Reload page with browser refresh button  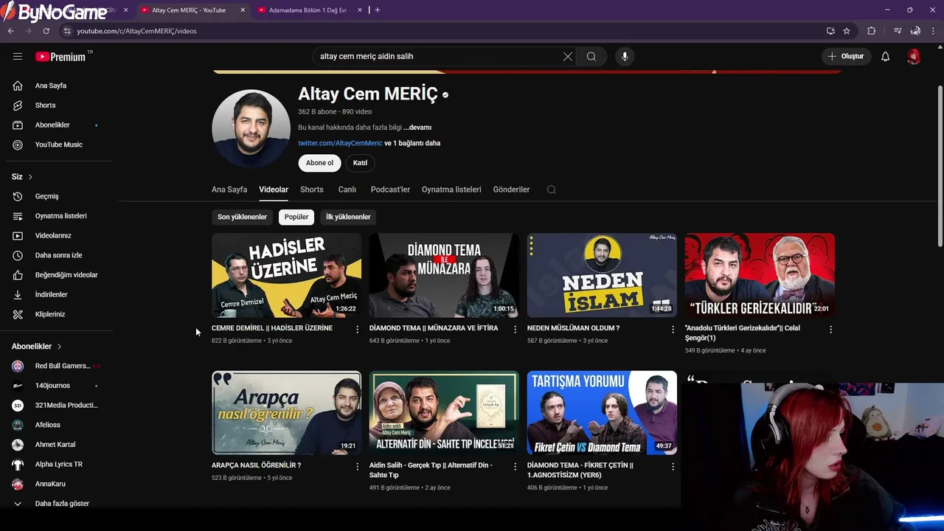tap(46, 31)
